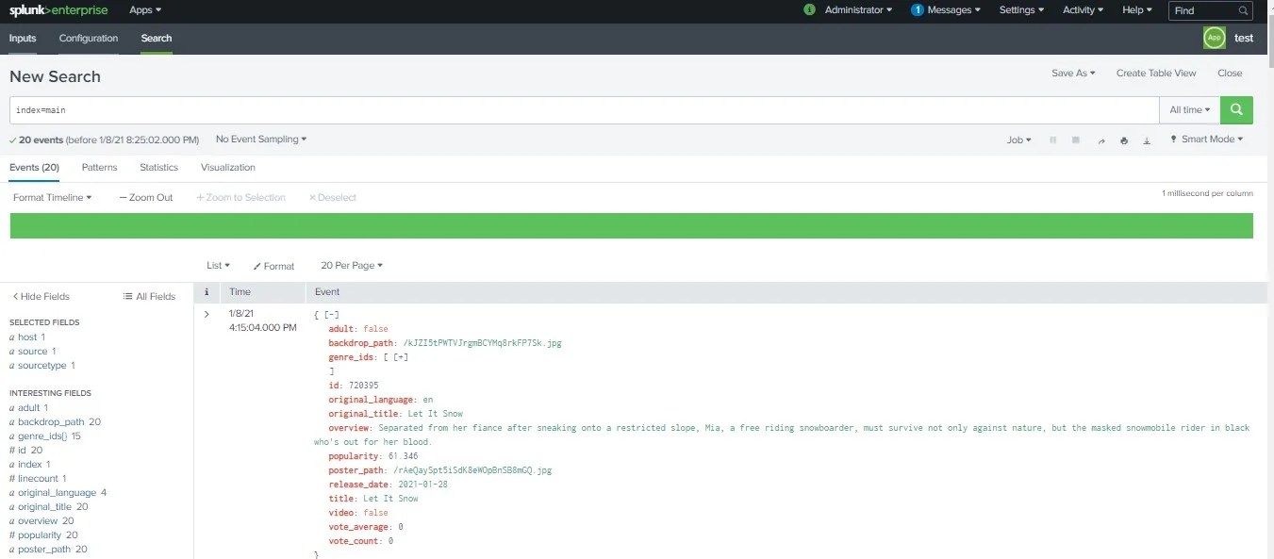Switch to the Patterns tab
The height and width of the screenshot is (559, 1274).
click(x=100, y=167)
